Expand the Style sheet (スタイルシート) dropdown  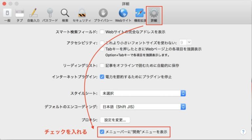tap(143, 93)
